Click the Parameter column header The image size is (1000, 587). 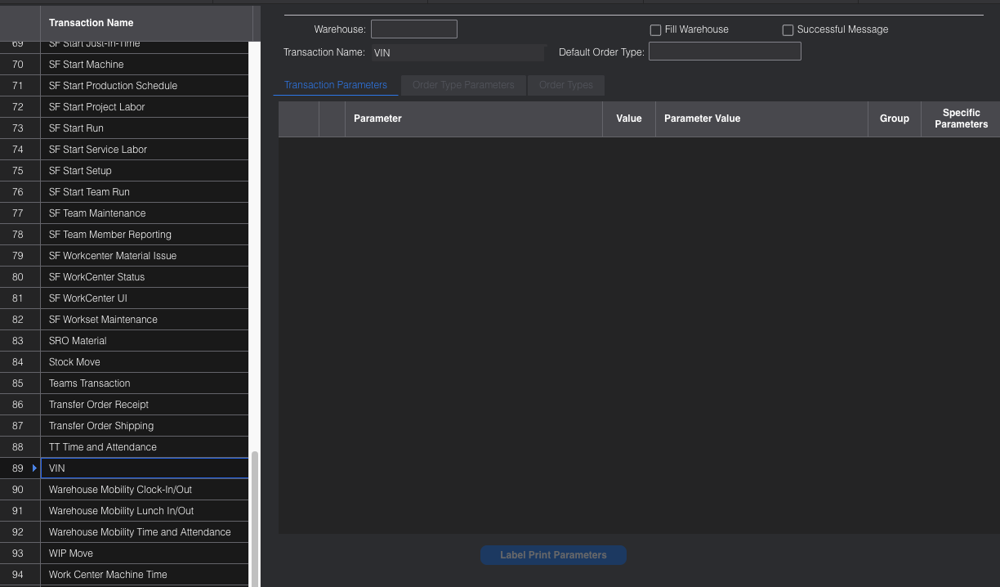[x=474, y=119]
